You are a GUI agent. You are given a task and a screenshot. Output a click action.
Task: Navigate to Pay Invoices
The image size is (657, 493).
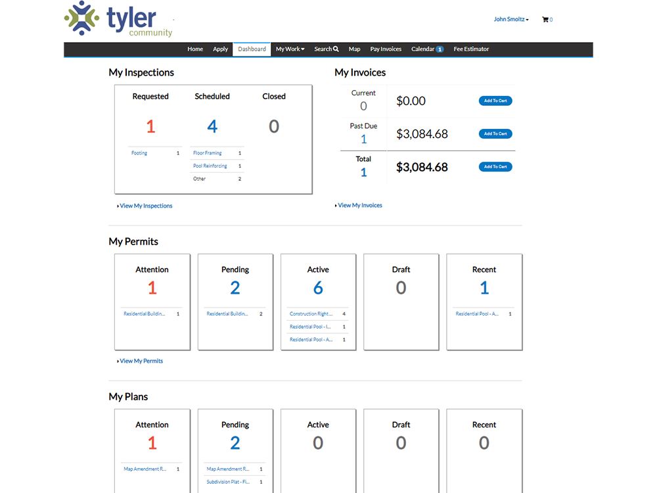(385, 49)
